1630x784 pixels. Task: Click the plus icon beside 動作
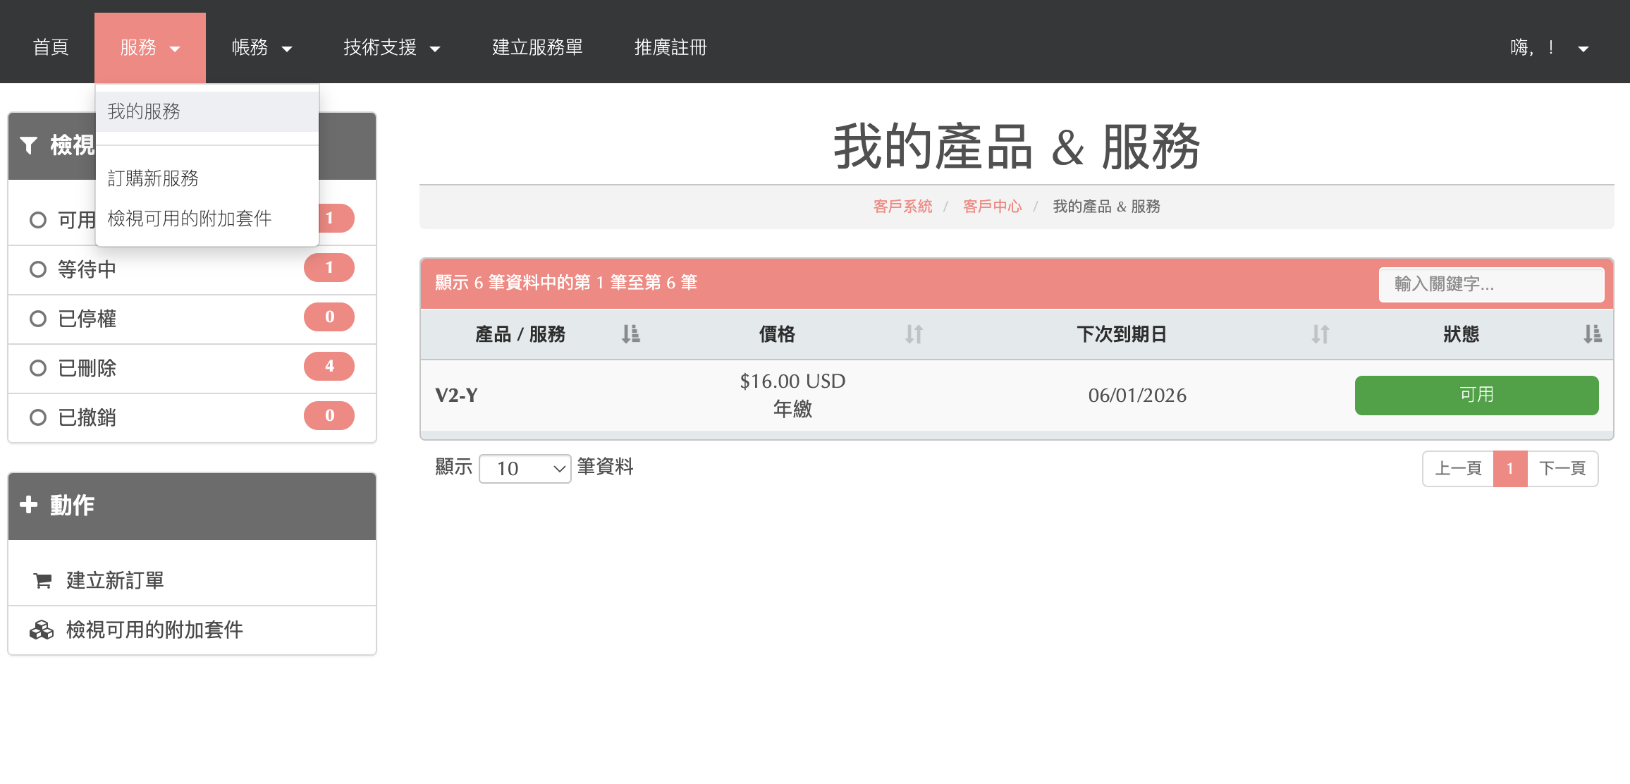28,505
